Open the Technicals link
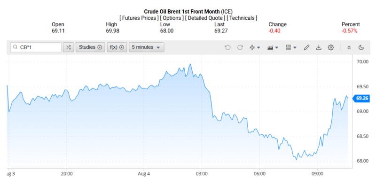This screenshot has height=178, width=376. (242, 18)
